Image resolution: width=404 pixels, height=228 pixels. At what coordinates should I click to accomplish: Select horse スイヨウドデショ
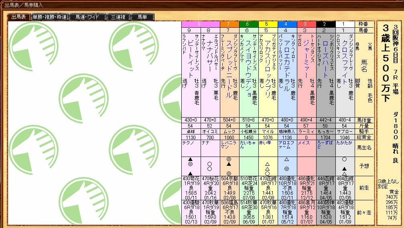(x=248, y=69)
